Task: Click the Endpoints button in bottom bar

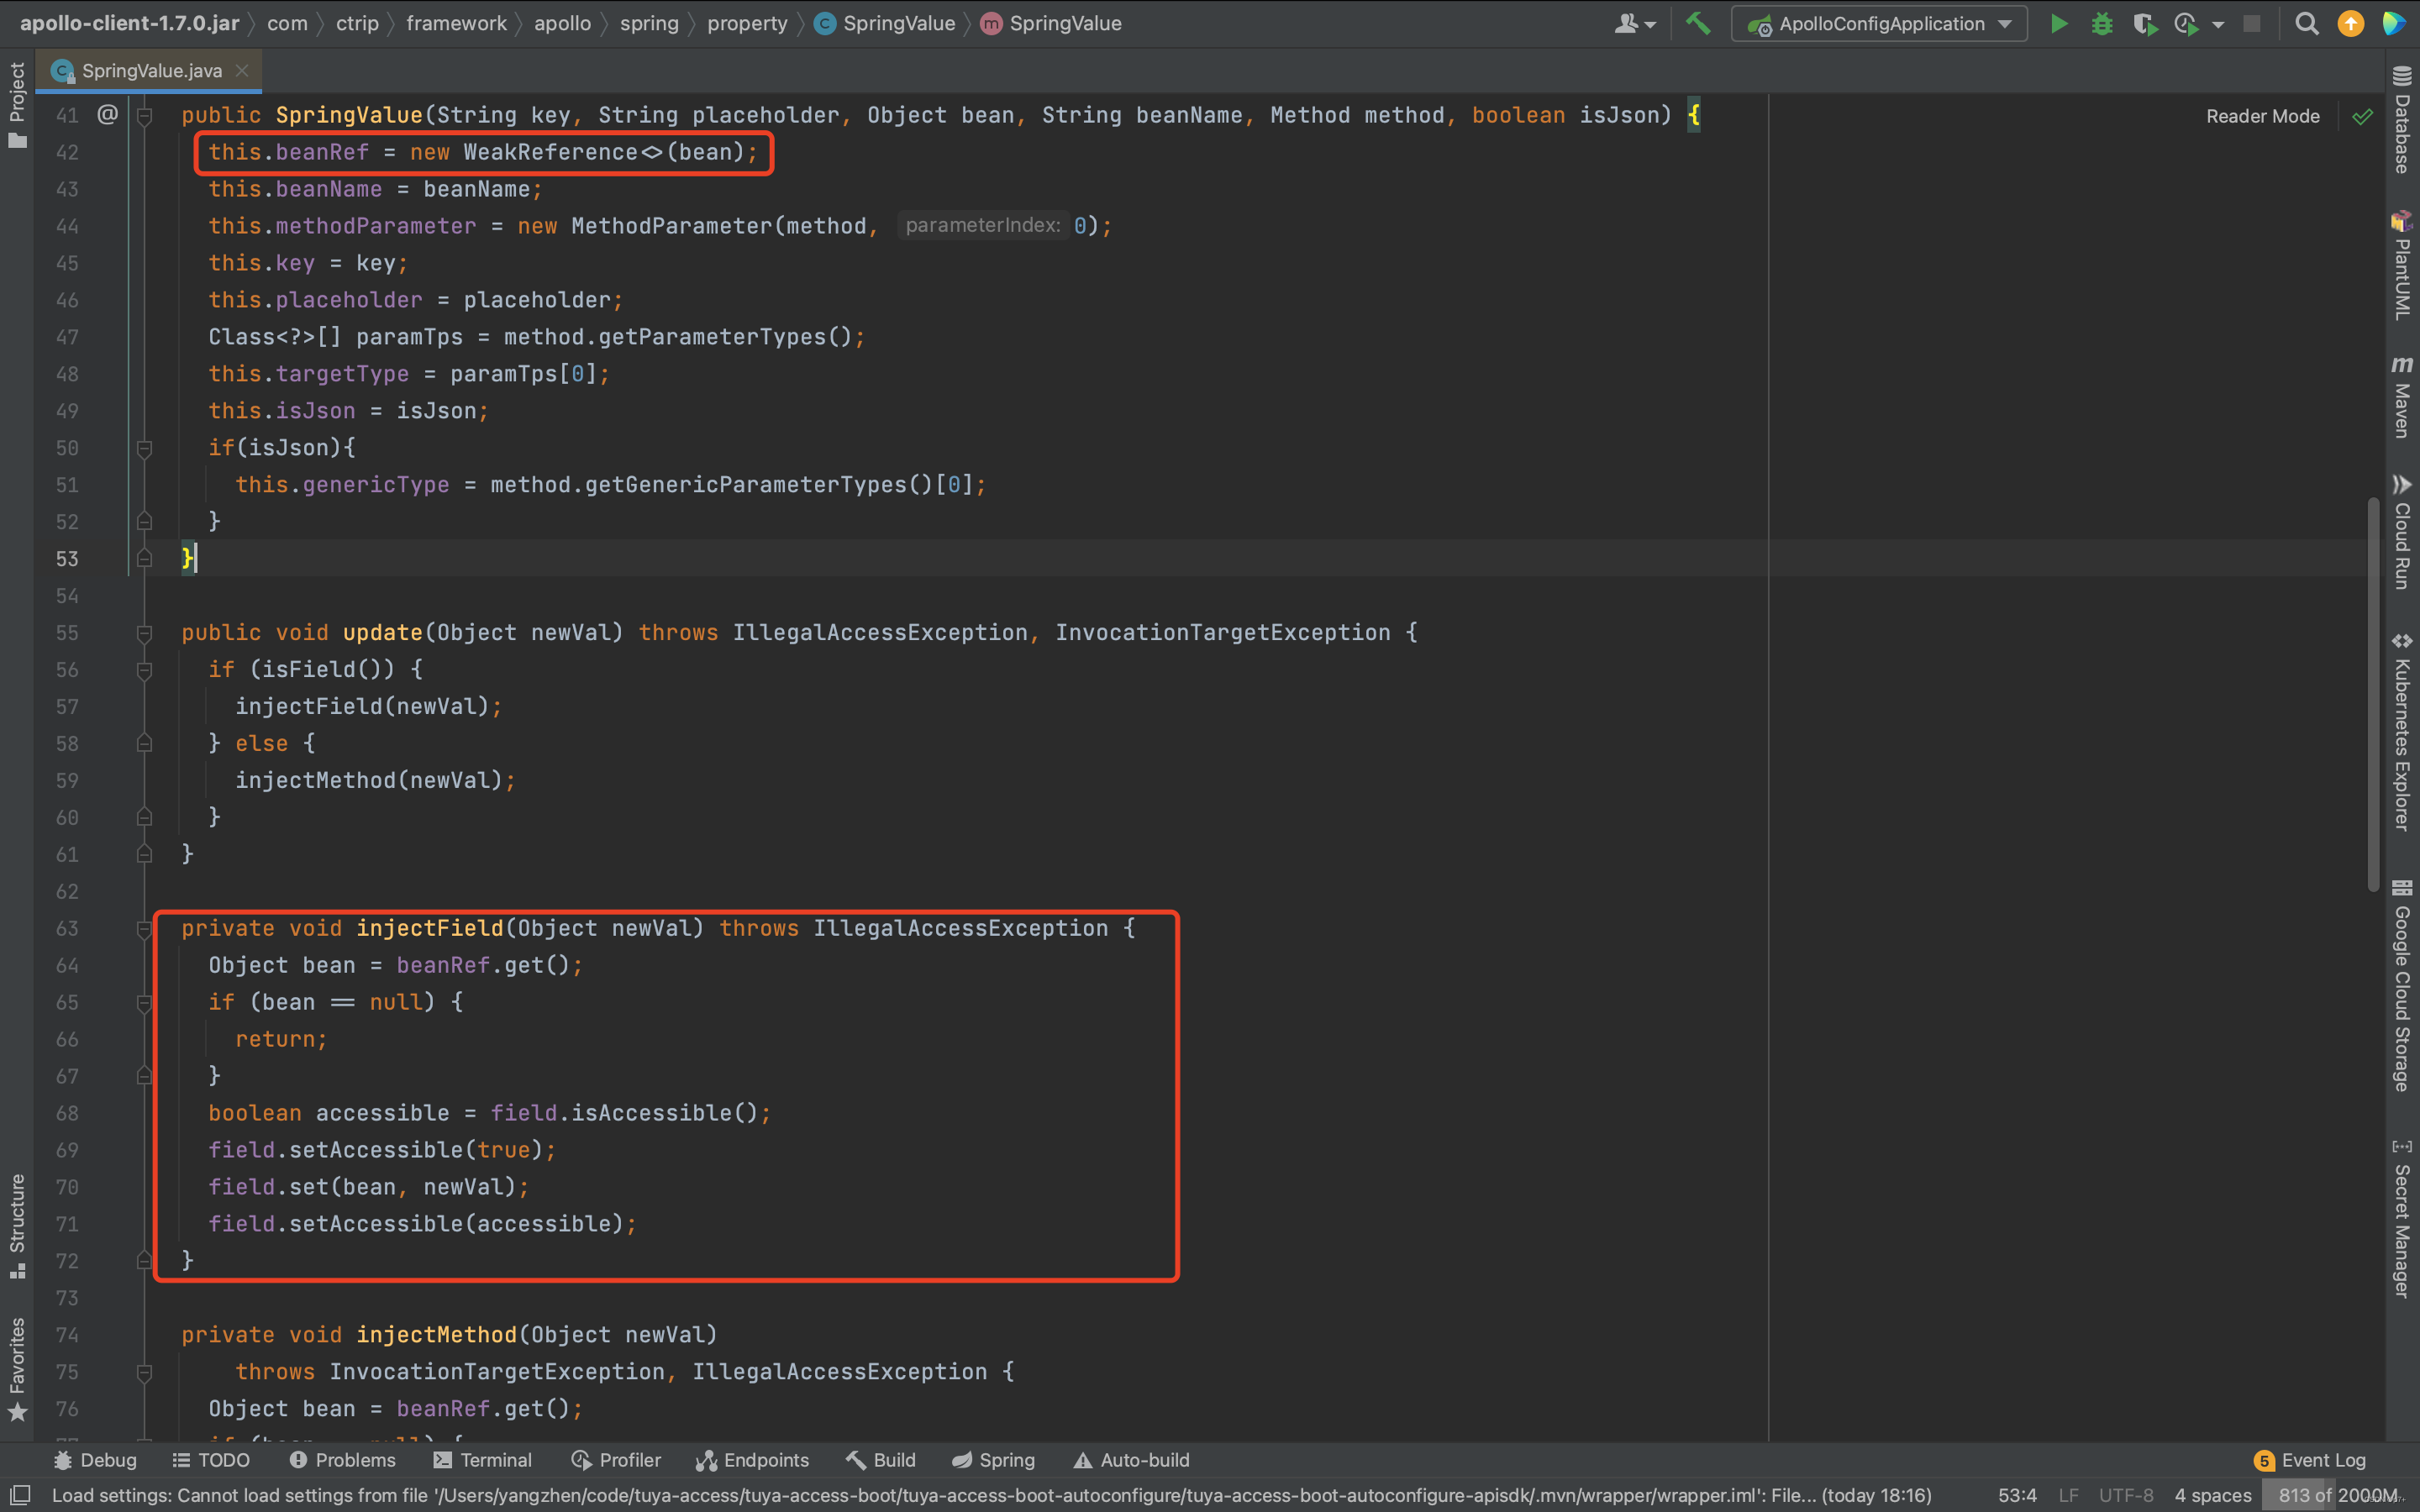Action: [x=751, y=1460]
